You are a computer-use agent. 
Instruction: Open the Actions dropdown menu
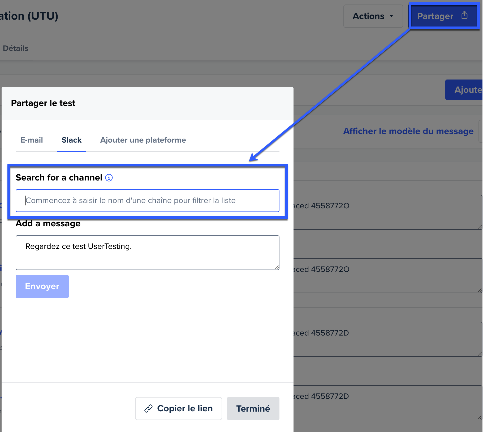click(x=373, y=16)
